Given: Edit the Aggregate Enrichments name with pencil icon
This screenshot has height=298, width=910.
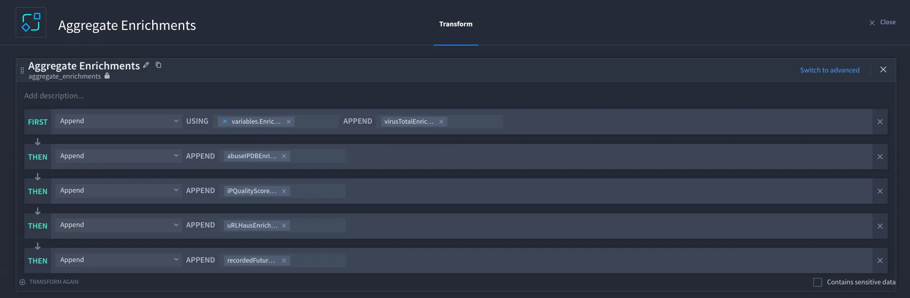Looking at the screenshot, I should (x=146, y=65).
